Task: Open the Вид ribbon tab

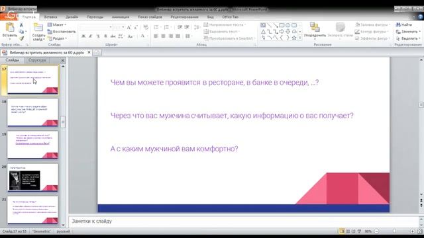Action: (x=211, y=17)
